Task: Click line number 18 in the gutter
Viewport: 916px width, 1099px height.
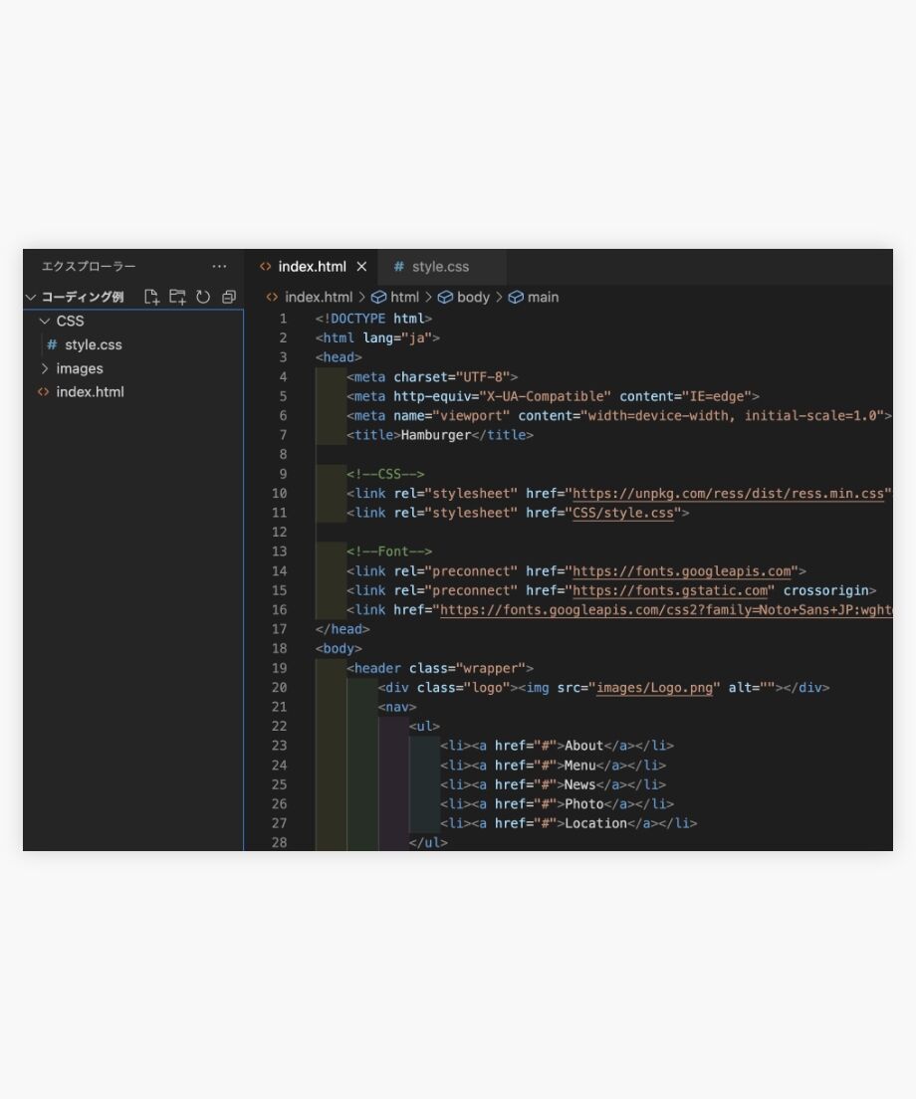Action: tap(280, 649)
